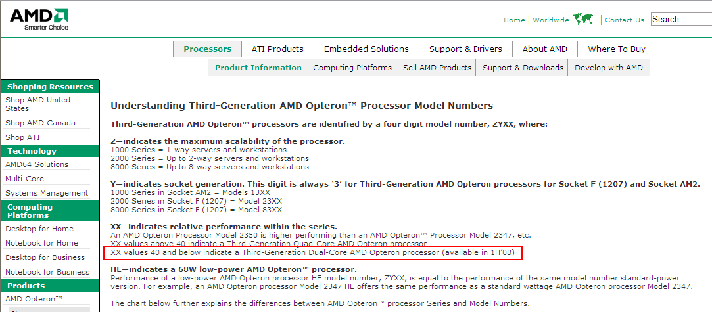
Task: Click '2000 Series in Socket F (1207) = Model 23XX'
Action: tap(196, 201)
